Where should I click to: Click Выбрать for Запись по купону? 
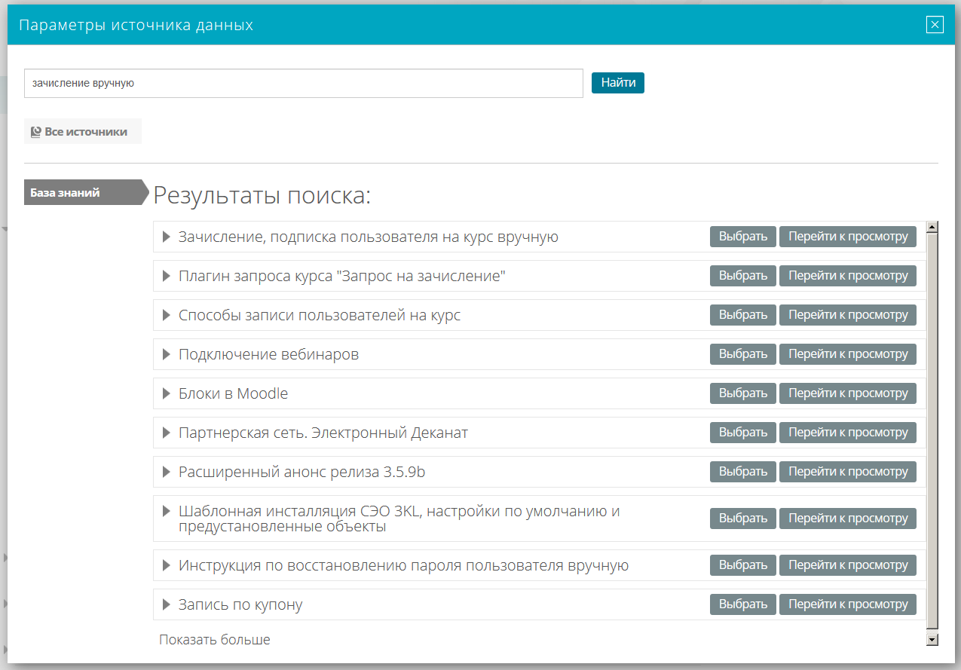[742, 604]
